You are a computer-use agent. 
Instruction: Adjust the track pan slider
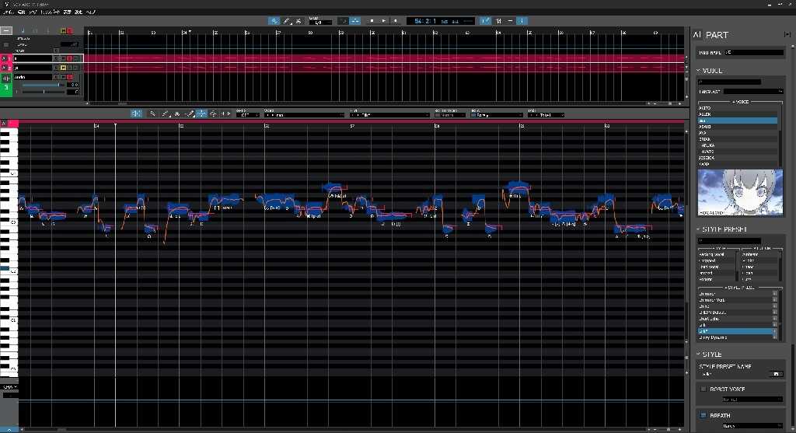point(44,92)
